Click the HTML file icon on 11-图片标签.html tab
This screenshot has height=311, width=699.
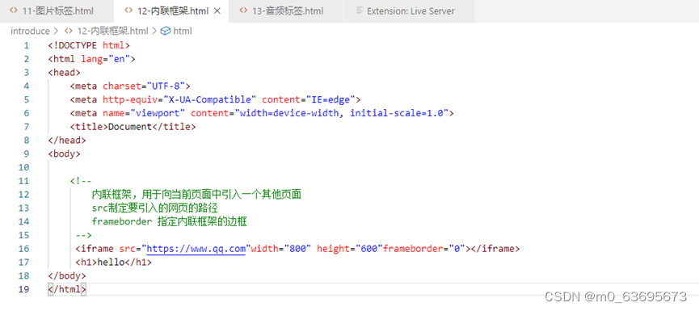pos(14,11)
